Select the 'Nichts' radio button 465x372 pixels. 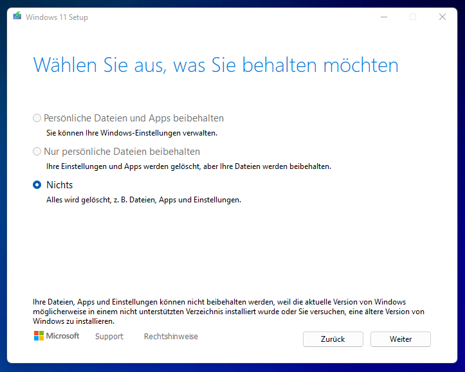[x=37, y=185]
